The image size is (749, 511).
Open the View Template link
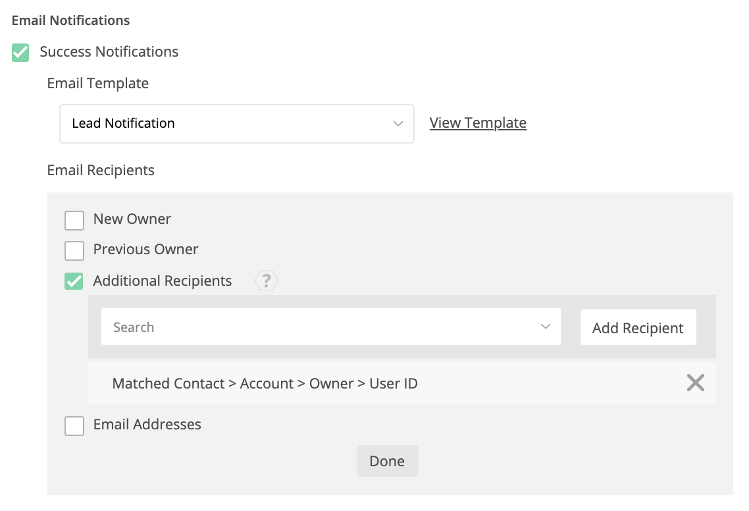(x=478, y=123)
